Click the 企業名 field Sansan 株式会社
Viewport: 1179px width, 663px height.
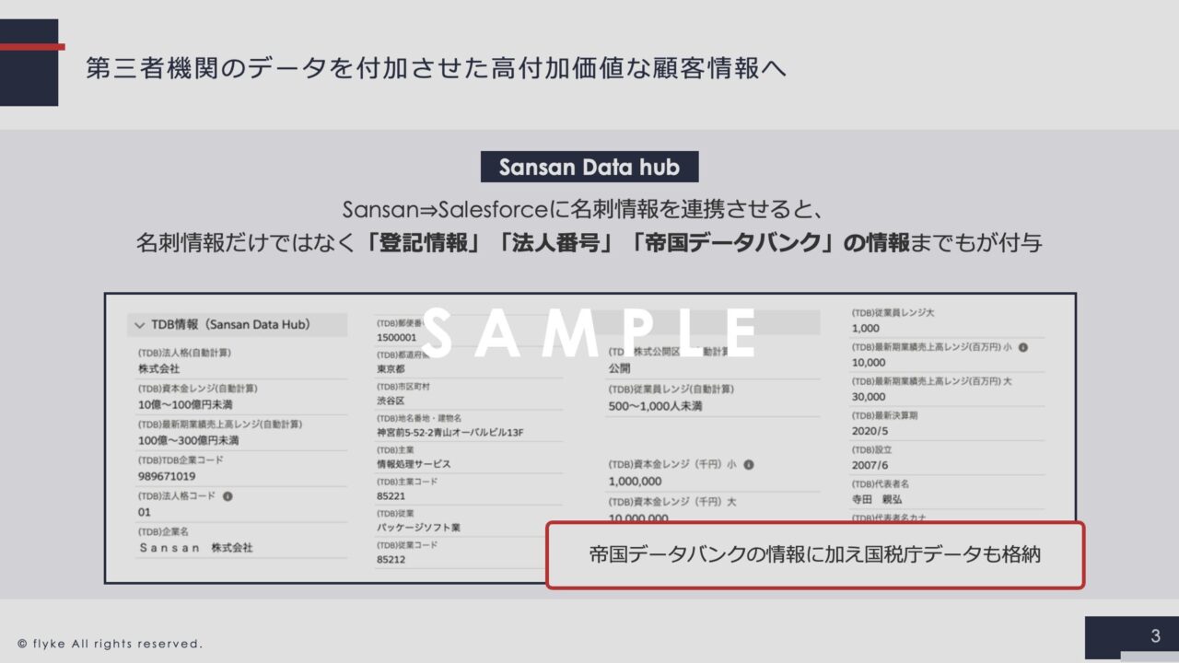coord(195,547)
